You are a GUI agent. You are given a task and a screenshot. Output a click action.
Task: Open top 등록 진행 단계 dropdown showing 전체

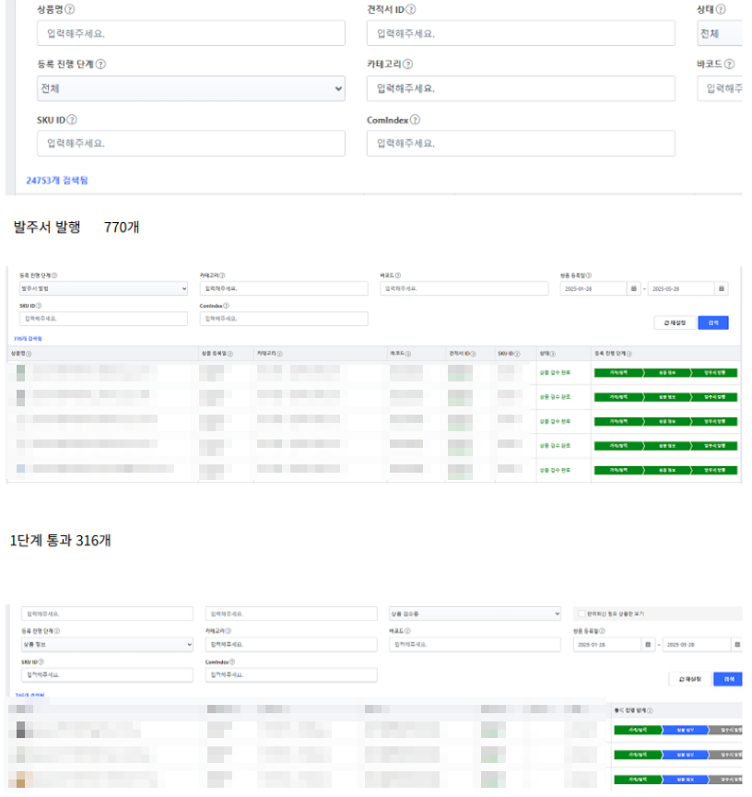tap(191, 88)
